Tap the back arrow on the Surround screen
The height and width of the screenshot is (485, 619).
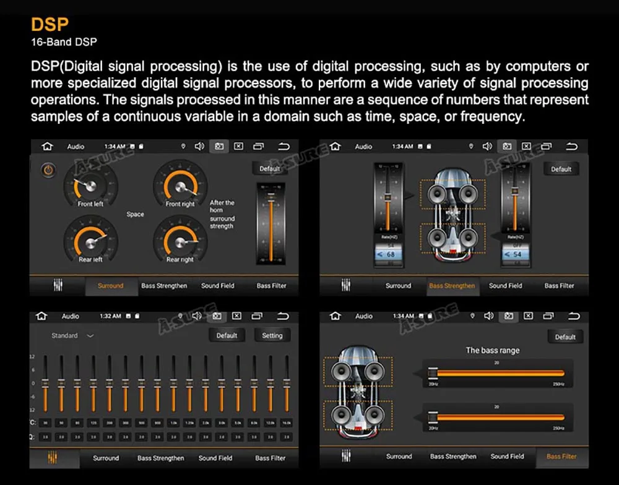[x=284, y=147]
